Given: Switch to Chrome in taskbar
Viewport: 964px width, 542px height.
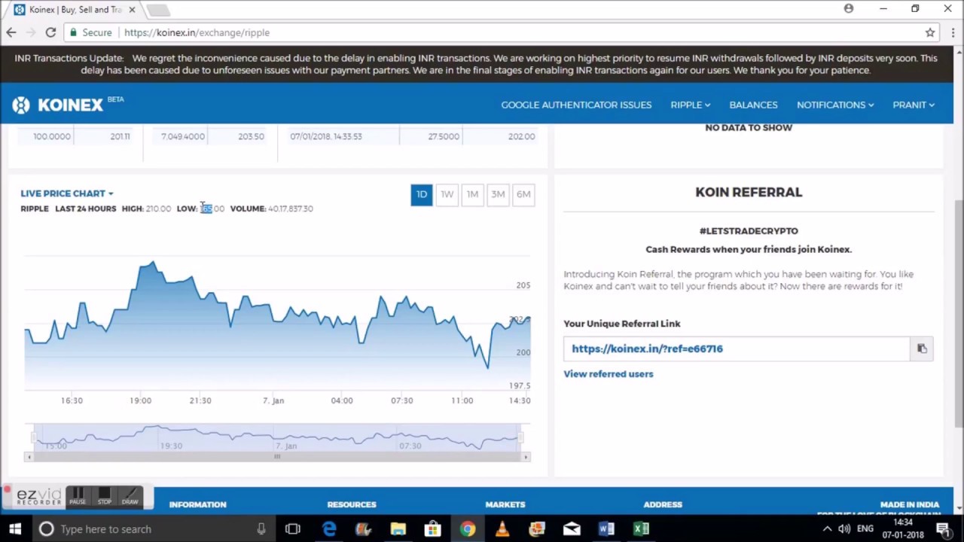Looking at the screenshot, I should (468, 529).
